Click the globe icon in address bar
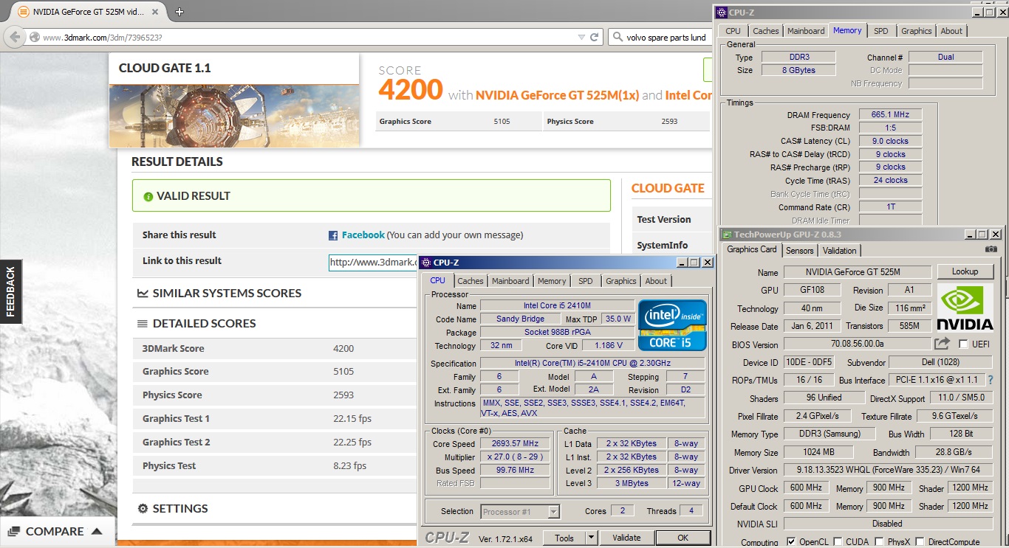 [x=35, y=38]
